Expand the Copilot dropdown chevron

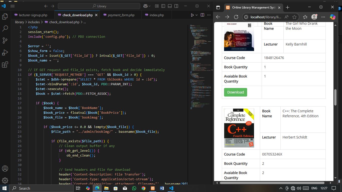[149, 6]
